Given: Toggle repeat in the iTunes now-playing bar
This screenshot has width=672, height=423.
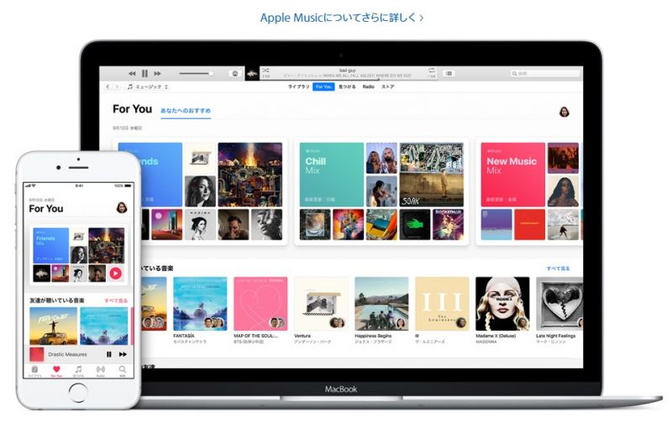Looking at the screenshot, I should point(431,70).
